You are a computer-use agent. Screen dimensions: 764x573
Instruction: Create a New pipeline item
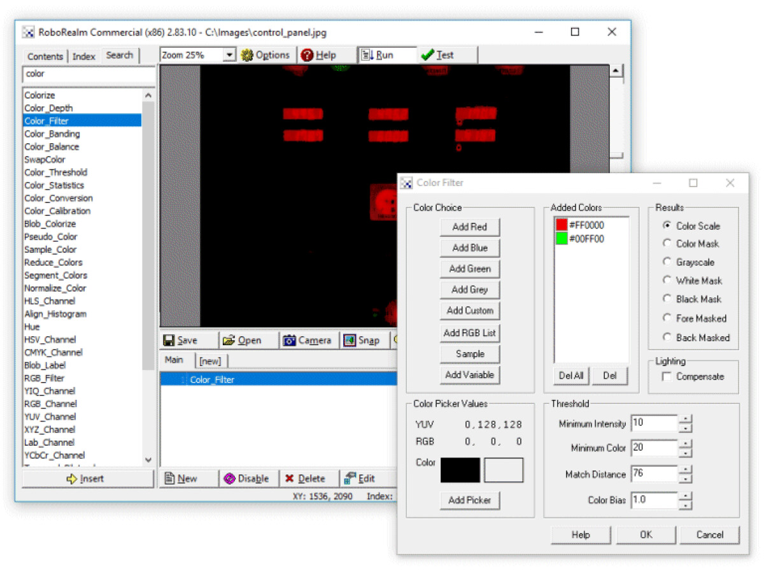click(x=189, y=479)
